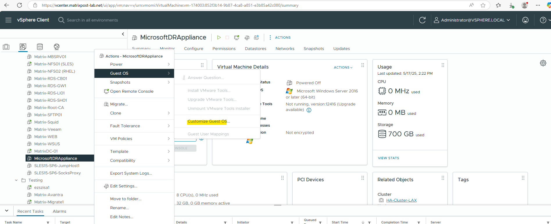Open the Networks tab
This screenshot has height=224, width=551.
[285, 49]
